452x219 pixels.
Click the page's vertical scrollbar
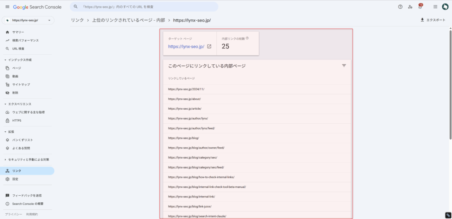click(x=450, y=88)
